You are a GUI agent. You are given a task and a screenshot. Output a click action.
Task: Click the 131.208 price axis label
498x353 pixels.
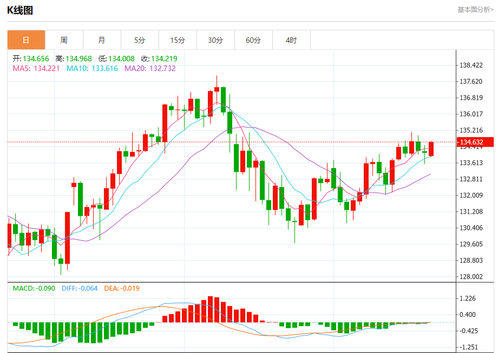click(x=471, y=212)
